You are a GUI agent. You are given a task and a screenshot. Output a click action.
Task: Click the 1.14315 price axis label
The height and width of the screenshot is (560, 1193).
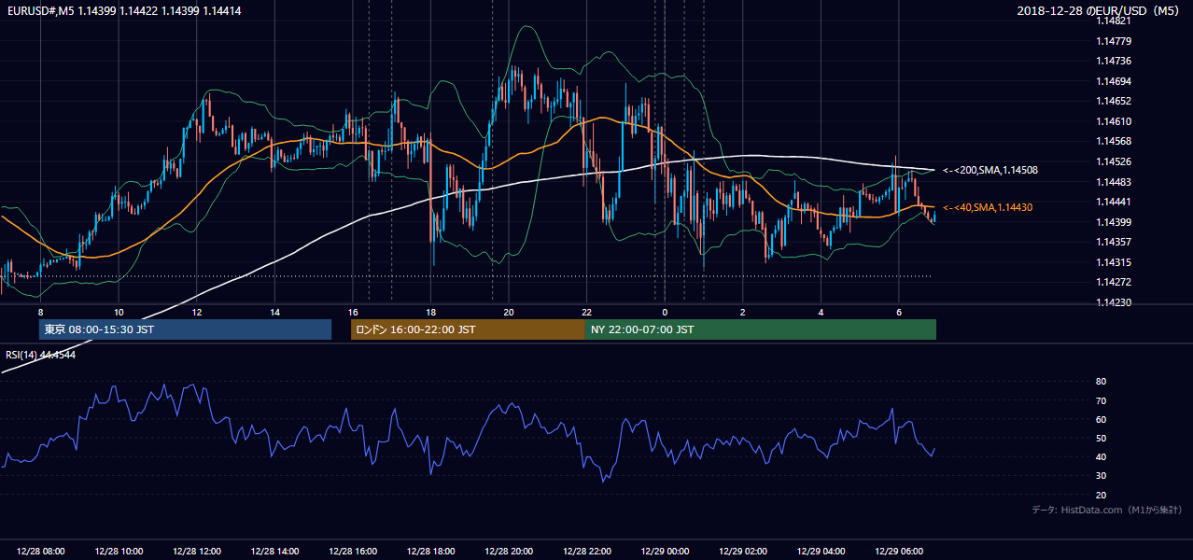click(1113, 261)
